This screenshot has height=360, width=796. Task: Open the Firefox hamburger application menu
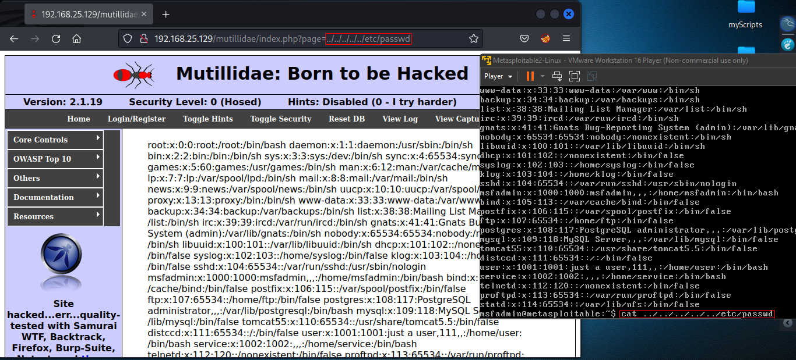click(566, 39)
